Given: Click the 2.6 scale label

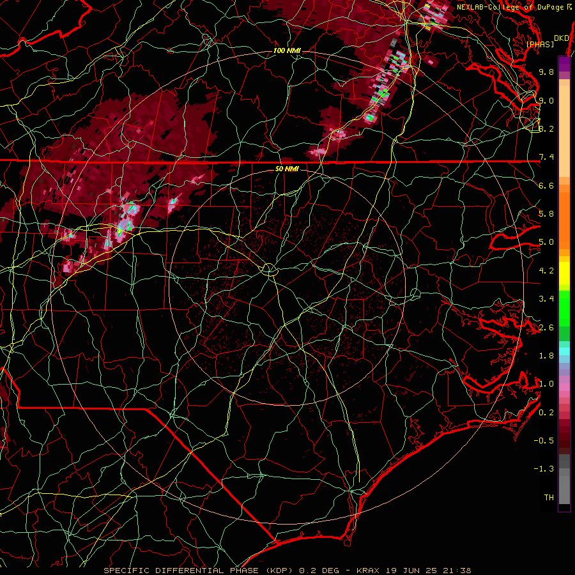Looking at the screenshot, I should pos(546,328).
